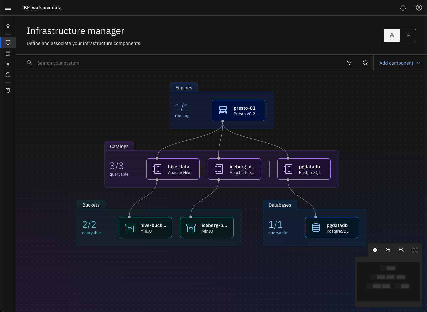
Task: Open the hamburger navigation menu
Action: 8,8
